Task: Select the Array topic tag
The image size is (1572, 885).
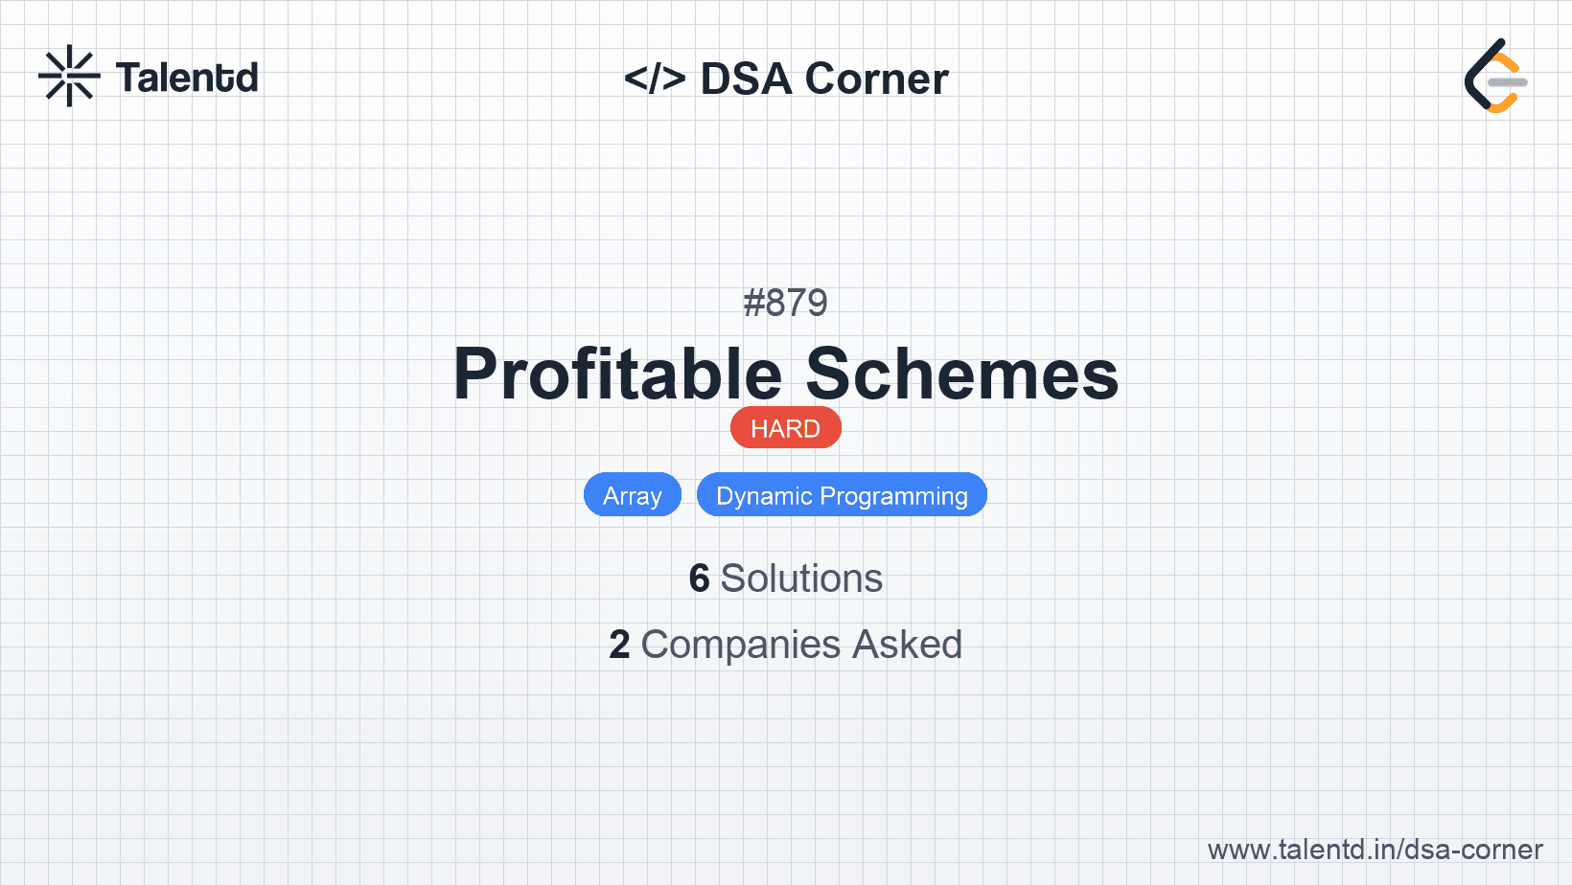Action: coord(632,495)
